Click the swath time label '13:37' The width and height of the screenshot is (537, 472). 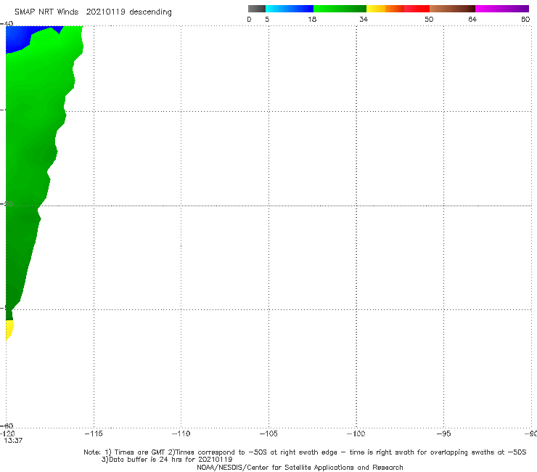13,441
